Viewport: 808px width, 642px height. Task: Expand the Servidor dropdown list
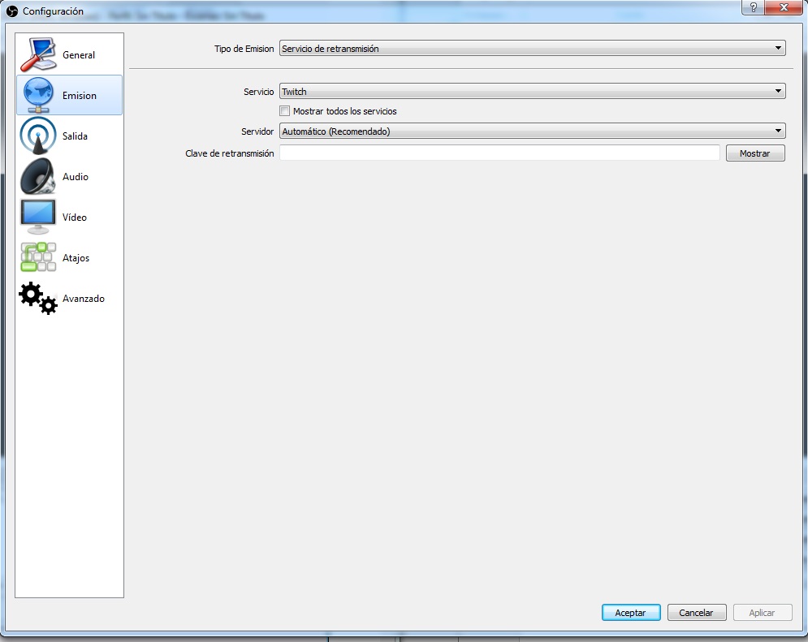click(532, 131)
